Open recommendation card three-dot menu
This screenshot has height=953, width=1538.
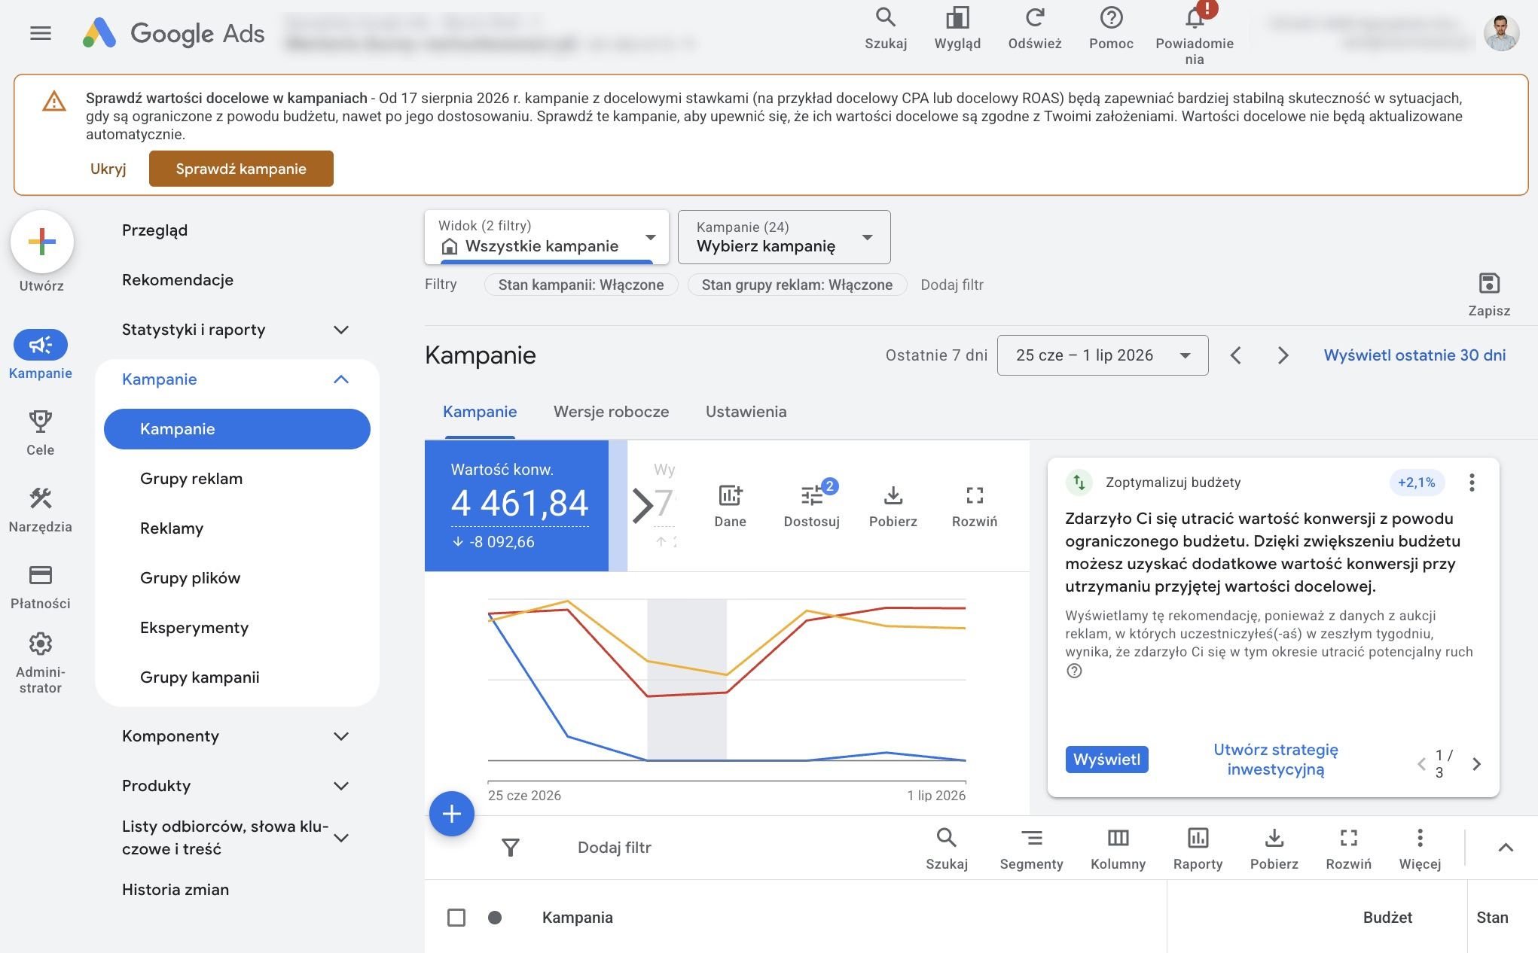(1471, 483)
